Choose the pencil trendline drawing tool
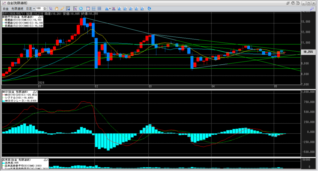 click(x=62, y=8)
